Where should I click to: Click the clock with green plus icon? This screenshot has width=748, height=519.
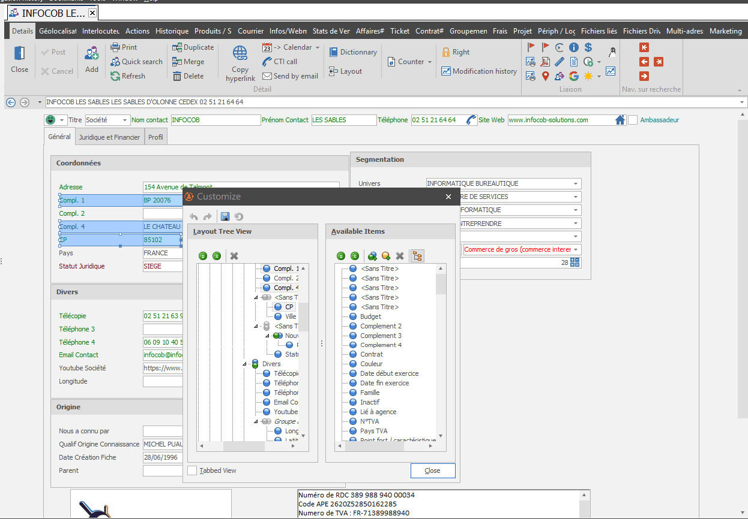(588, 62)
